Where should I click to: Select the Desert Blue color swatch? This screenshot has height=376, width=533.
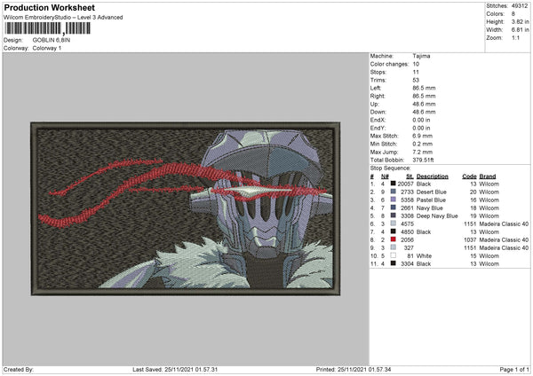(x=393, y=192)
